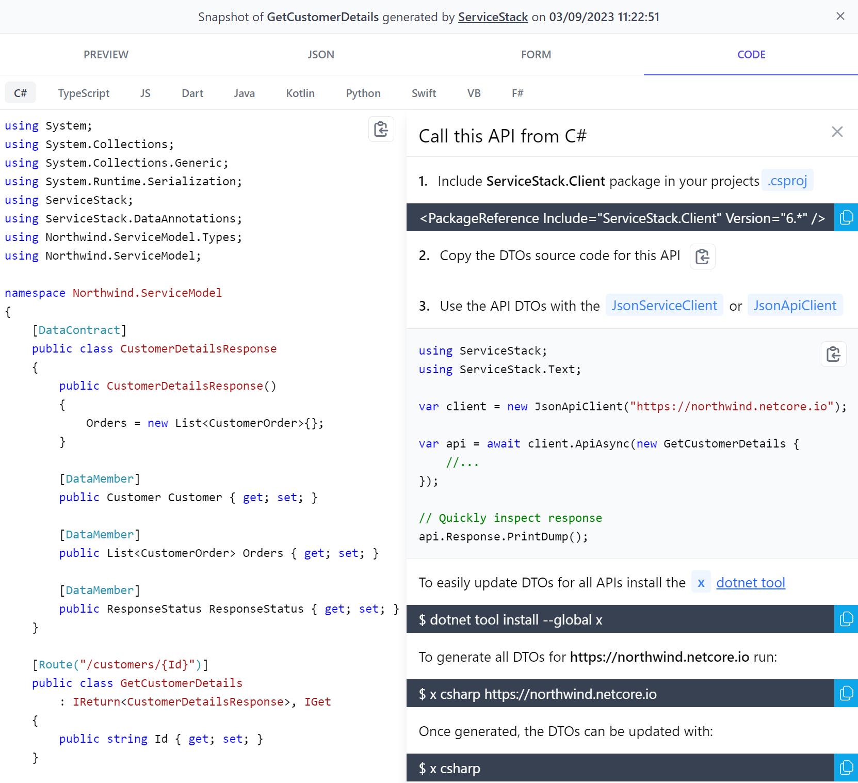
Task: Click the Route "/customers/{Id}" attribute
Action: point(120,664)
